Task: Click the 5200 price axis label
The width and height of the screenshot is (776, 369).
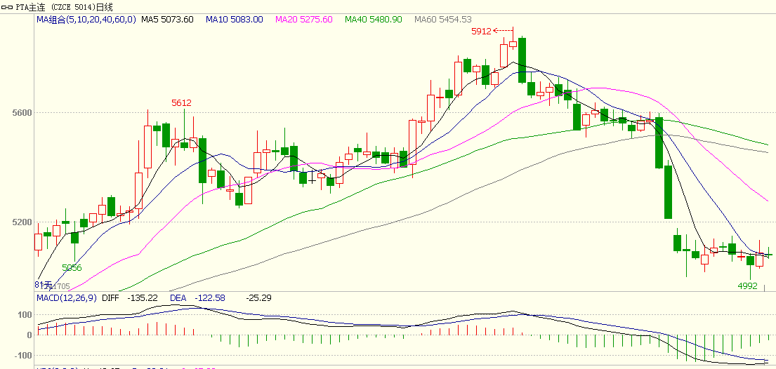Action: tap(21, 222)
